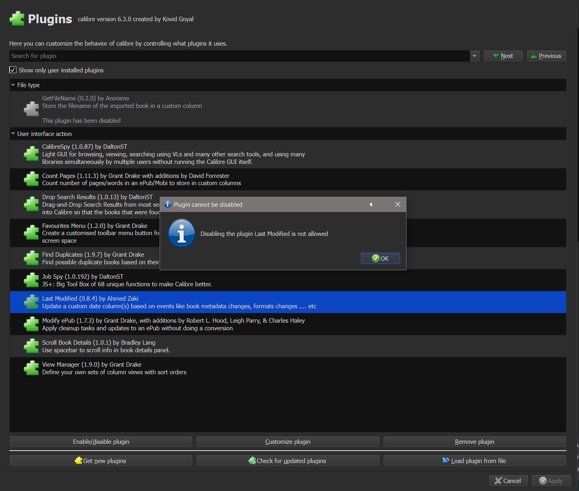This screenshot has width=579, height=491.
Task: Click the Scroll Book Details plugin icon
Action: pyautogui.click(x=31, y=346)
